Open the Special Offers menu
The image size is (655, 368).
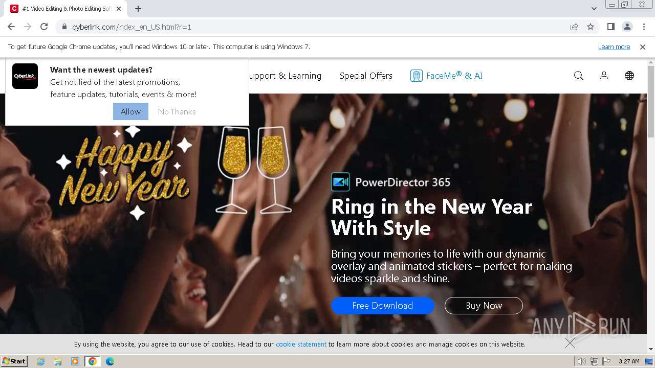[x=366, y=76]
